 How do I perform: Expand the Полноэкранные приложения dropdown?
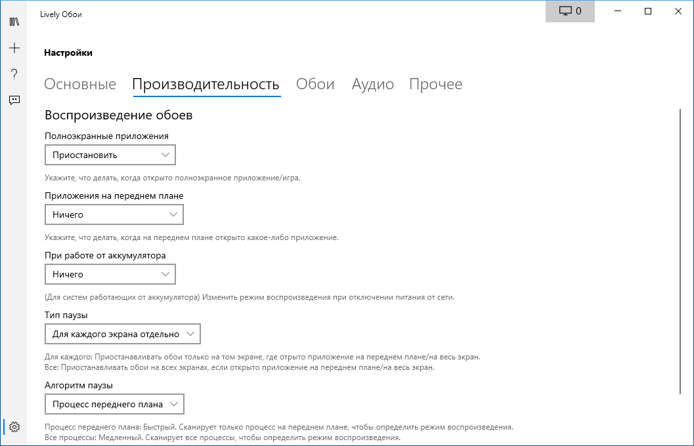(x=110, y=155)
